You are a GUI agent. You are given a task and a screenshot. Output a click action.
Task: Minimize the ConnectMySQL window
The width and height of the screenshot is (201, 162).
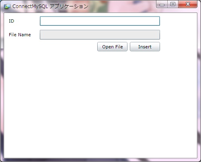162,4
